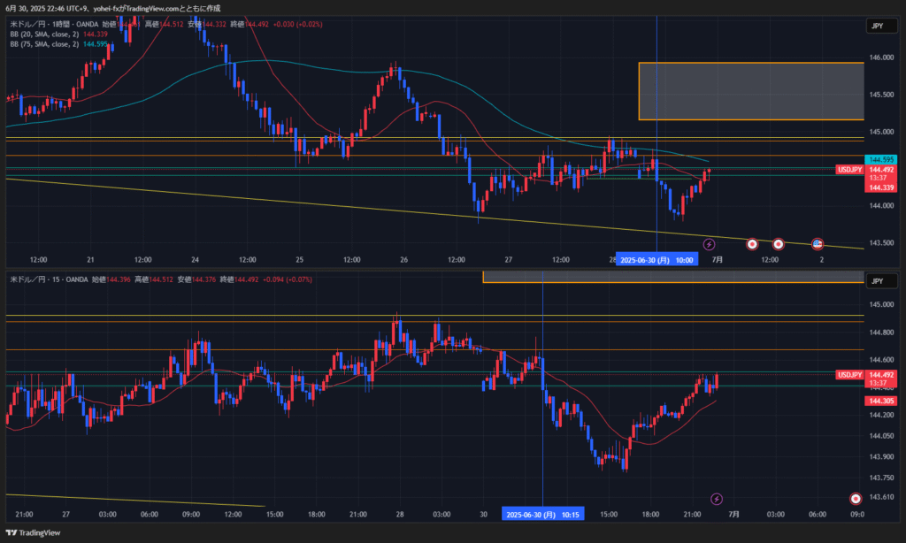Click the 143.750 price axis label
The width and height of the screenshot is (906, 543).
(881, 478)
